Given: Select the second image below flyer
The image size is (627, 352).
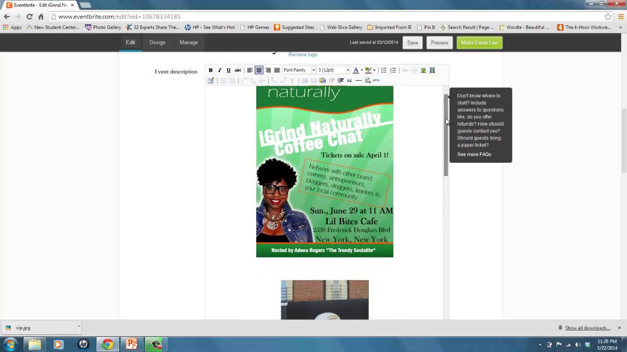Looking at the screenshot, I should pyautogui.click(x=325, y=300).
